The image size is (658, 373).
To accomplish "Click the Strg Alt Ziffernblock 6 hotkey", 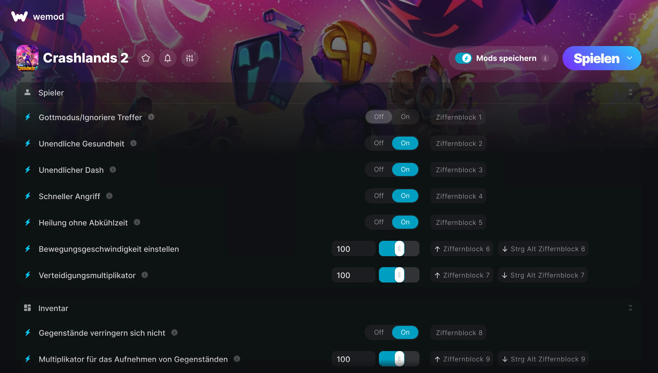I will (x=543, y=249).
